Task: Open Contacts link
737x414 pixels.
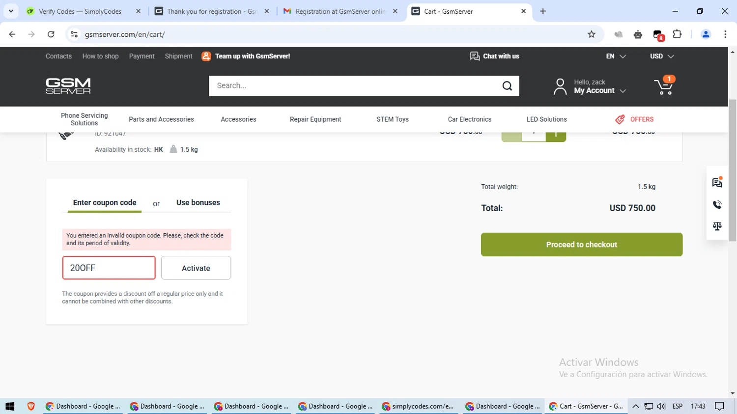Action: click(x=58, y=56)
